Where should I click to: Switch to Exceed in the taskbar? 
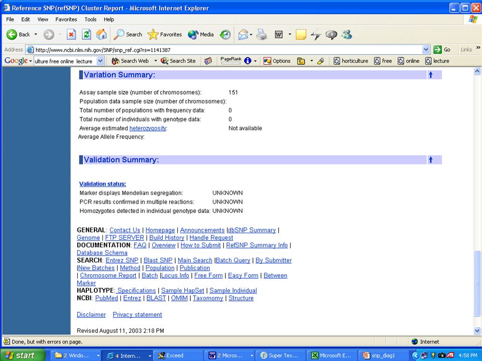[177, 355]
